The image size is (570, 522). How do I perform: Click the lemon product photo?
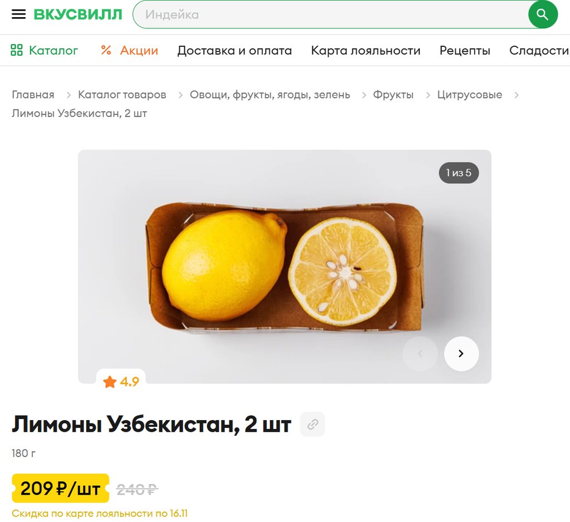(x=284, y=267)
